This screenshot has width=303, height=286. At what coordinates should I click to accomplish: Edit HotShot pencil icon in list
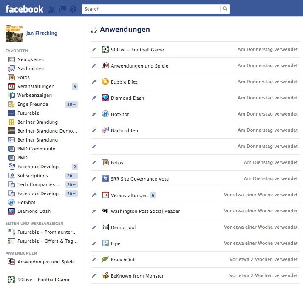coord(94,114)
